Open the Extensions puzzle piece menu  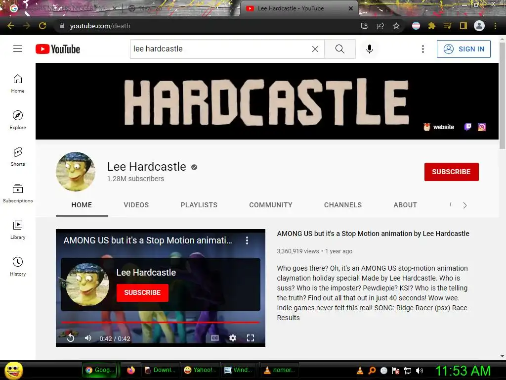(432, 26)
